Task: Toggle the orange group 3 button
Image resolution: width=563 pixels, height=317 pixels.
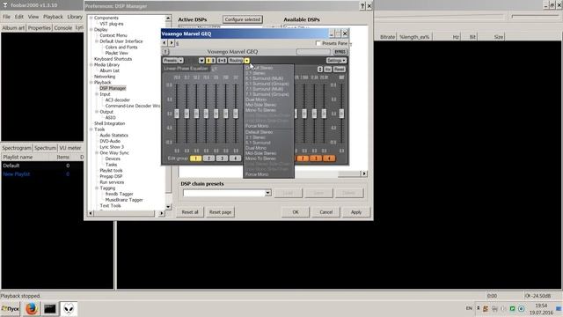Action: coord(316,158)
